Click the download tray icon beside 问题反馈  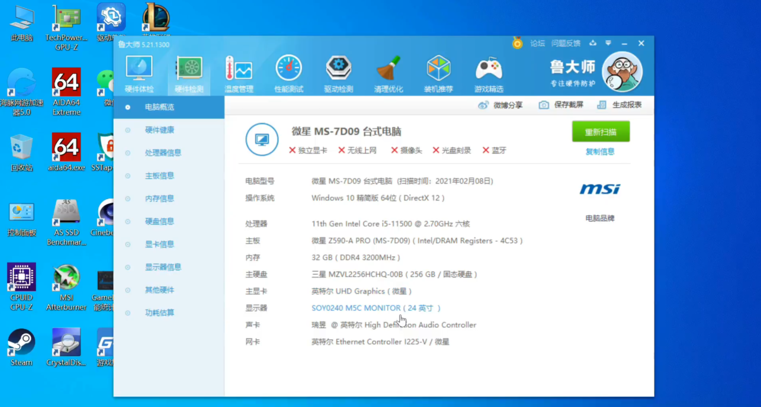pos(593,43)
